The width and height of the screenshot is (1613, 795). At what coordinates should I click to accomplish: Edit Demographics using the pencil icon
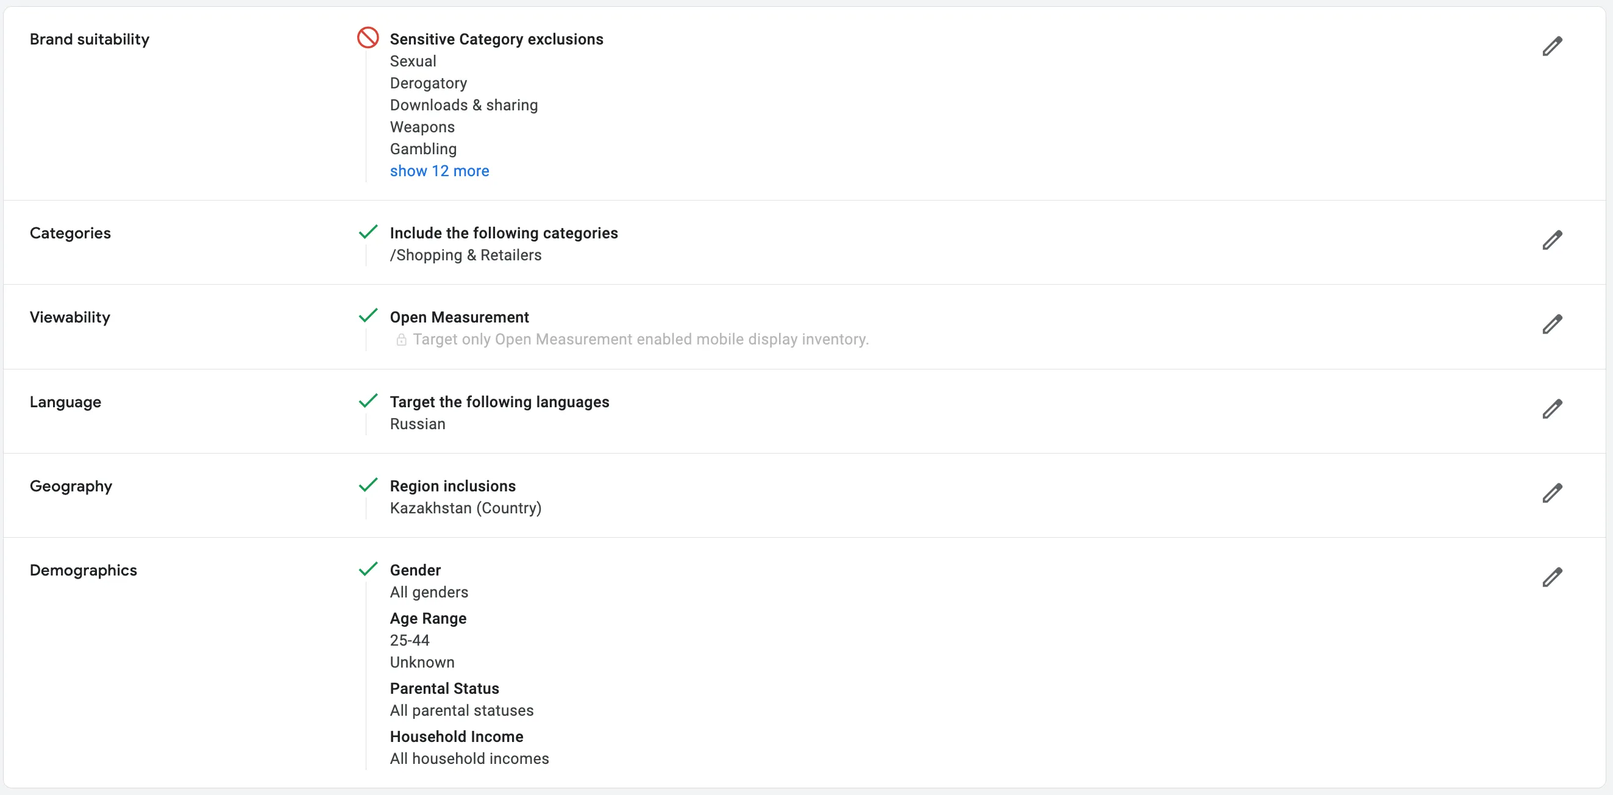point(1552,577)
